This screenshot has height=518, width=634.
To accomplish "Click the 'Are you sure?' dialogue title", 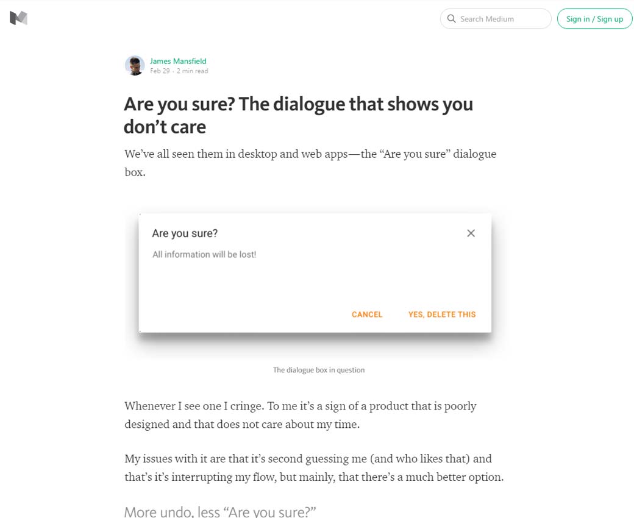I will coord(185,233).
